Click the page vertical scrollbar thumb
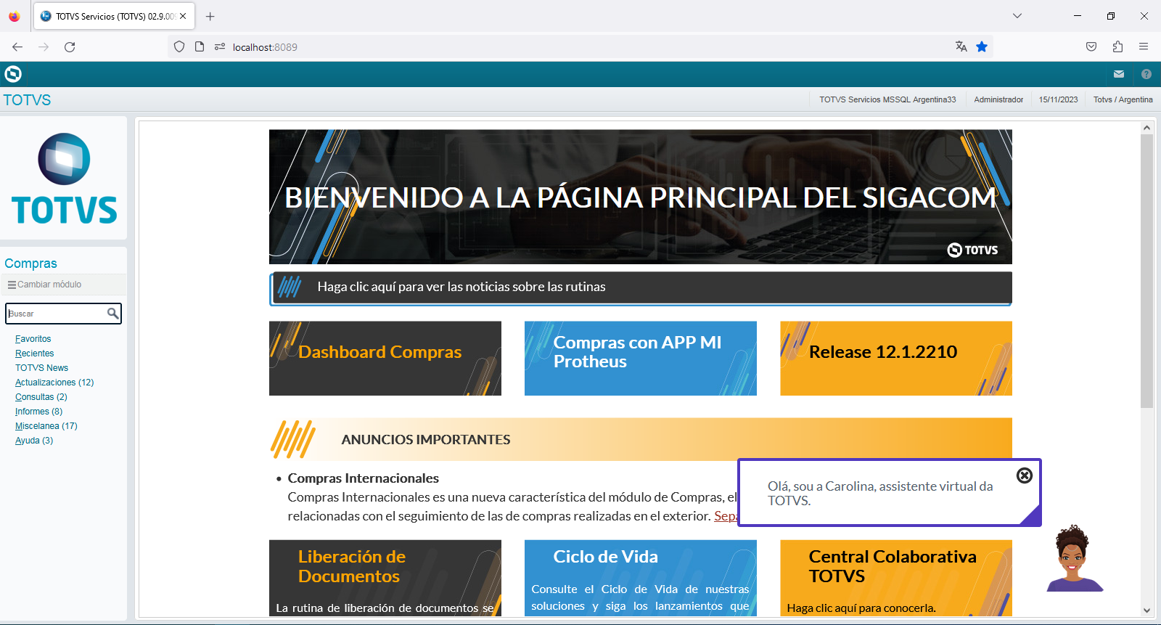 [1146, 271]
